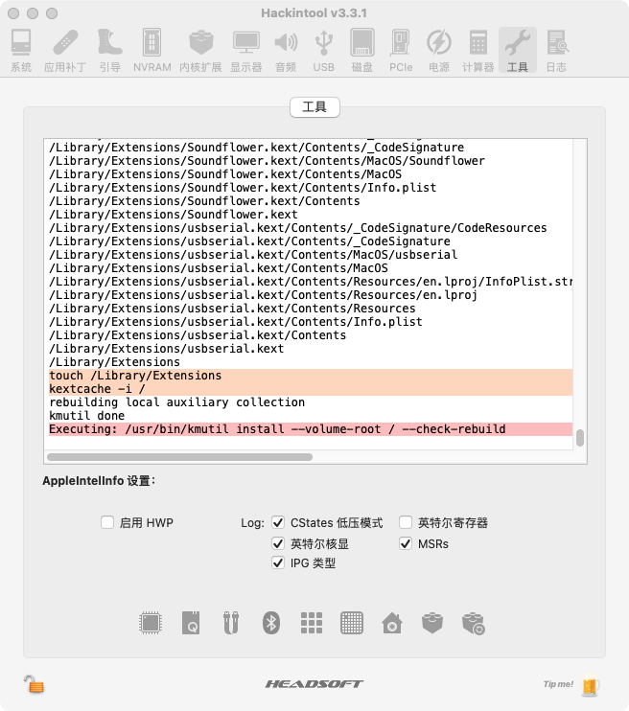Enable 英特尔寄存器 logging checkbox
The image size is (629, 711).
(406, 522)
